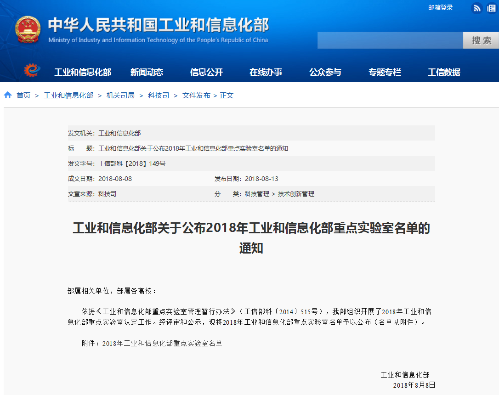499x395 pixels.
Task: Click 文件发布 breadcrumb link
Action: click(x=196, y=96)
